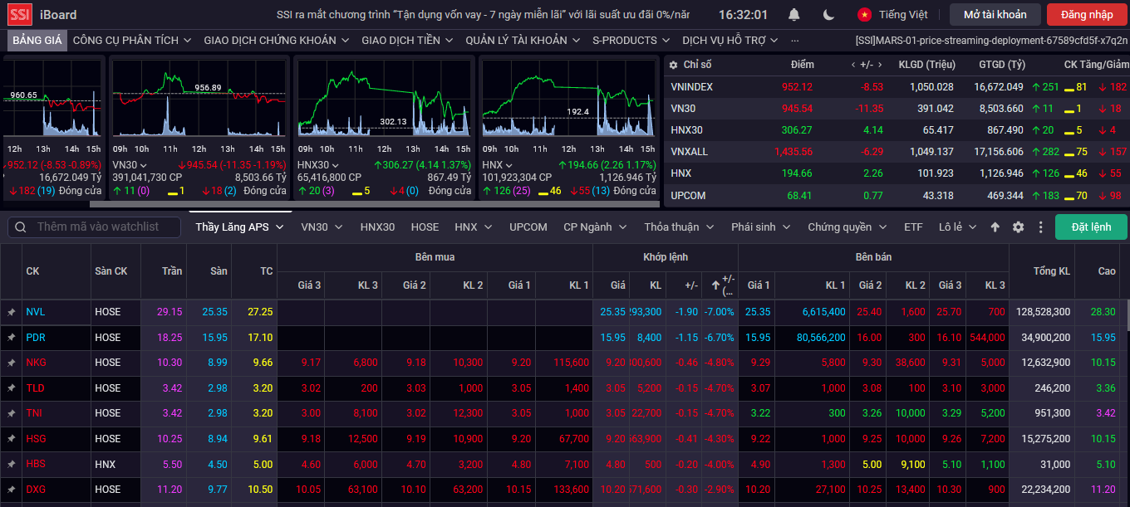Switch to HNX30 board tab

377,227
